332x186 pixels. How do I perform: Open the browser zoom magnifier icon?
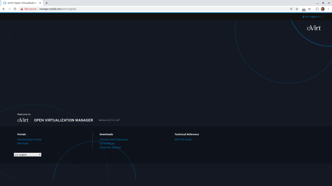(x=291, y=9)
